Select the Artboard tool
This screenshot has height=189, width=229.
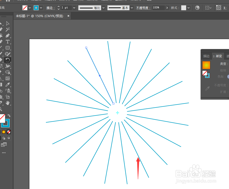click(x=8, y=97)
